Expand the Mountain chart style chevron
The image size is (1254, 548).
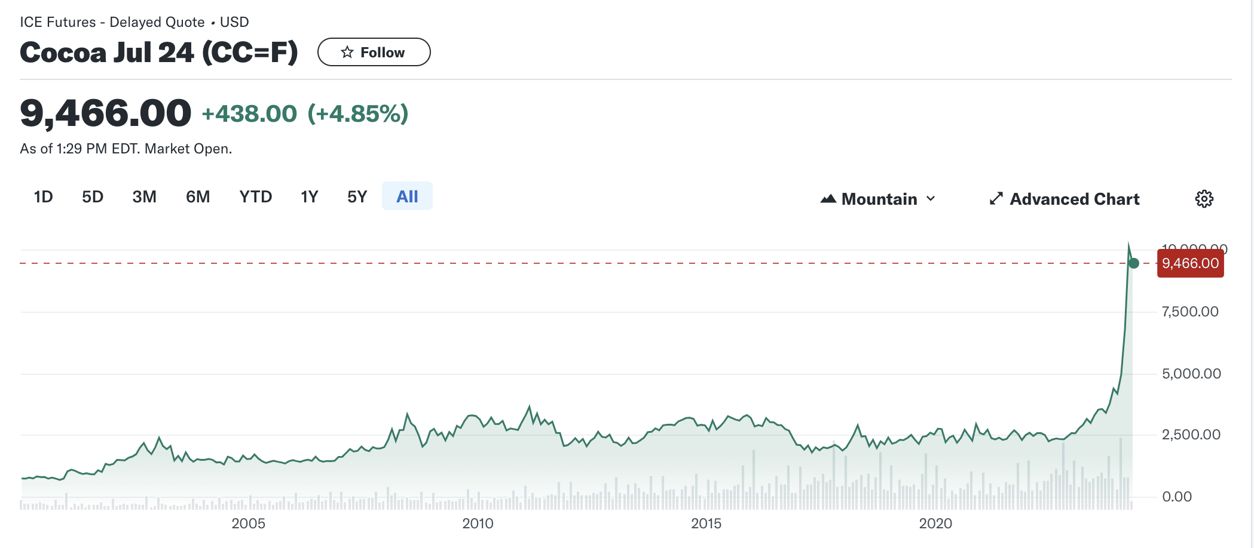[931, 199]
